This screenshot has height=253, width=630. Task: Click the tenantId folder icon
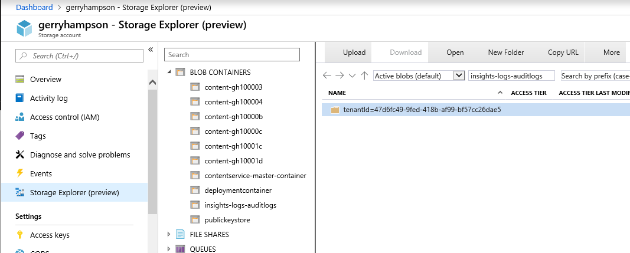point(335,110)
